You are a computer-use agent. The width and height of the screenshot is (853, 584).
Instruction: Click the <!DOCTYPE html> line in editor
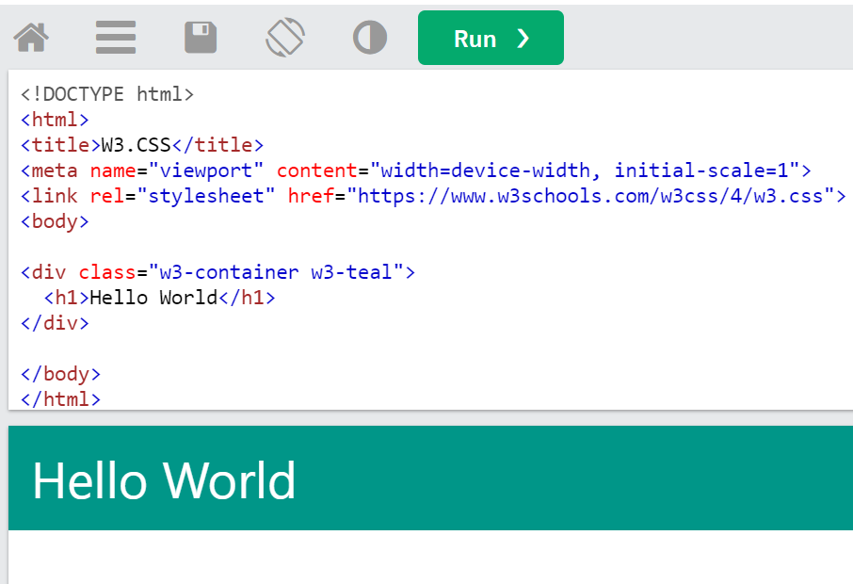[107, 94]
